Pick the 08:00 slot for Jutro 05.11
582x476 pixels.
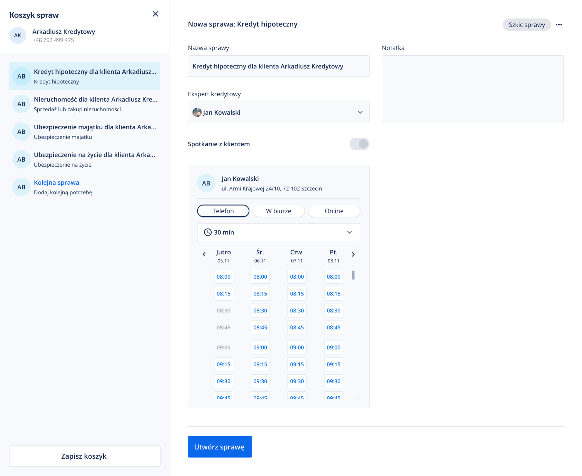tap(224, 277)
